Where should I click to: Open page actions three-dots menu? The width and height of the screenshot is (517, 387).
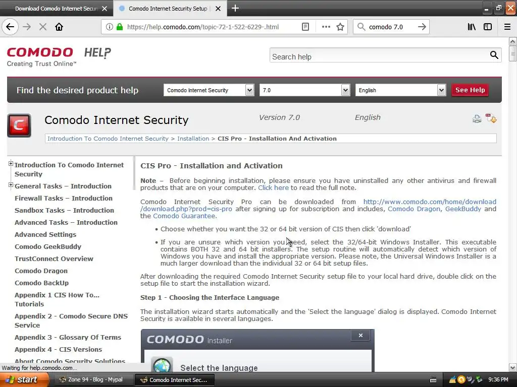click(326, 27)
